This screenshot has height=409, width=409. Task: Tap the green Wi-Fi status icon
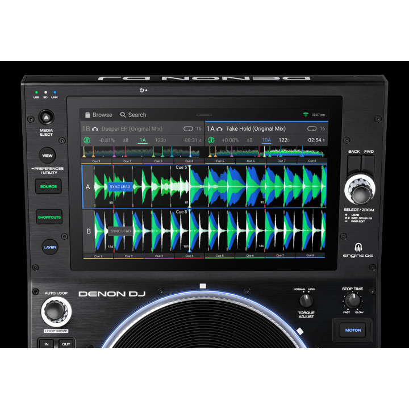click(x=306, y=115)
